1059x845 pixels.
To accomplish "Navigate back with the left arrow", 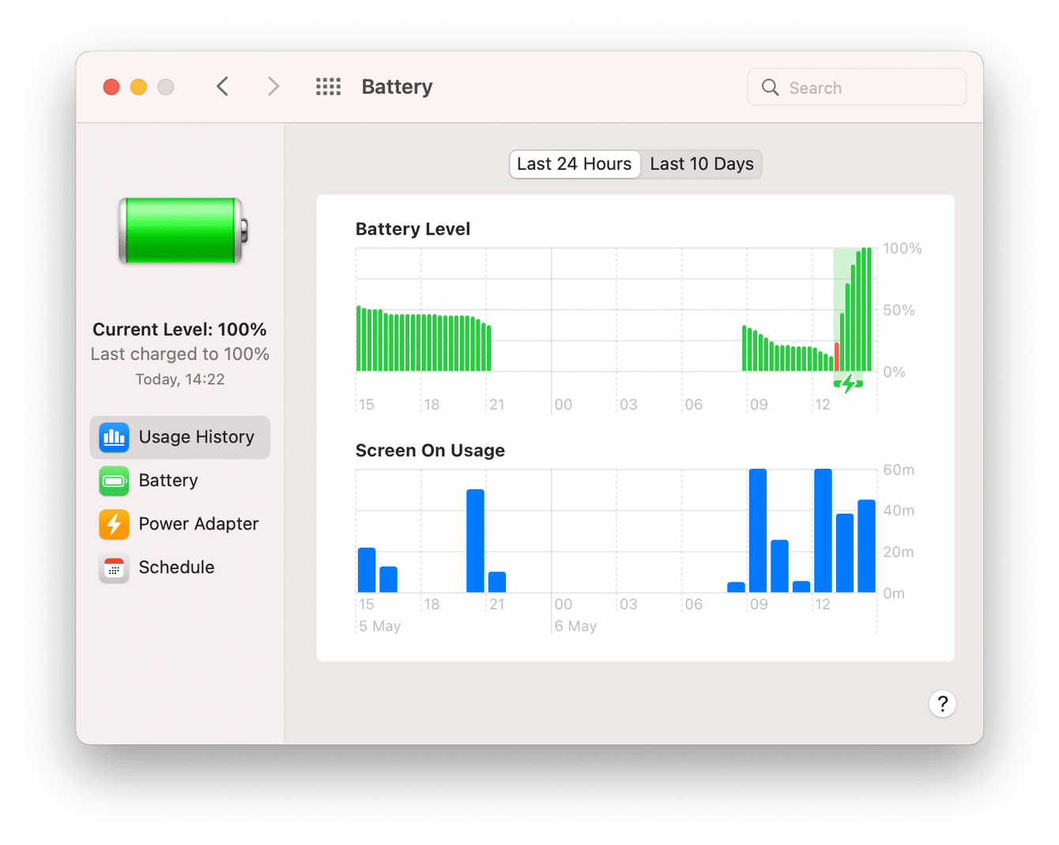I will (222, 86).
